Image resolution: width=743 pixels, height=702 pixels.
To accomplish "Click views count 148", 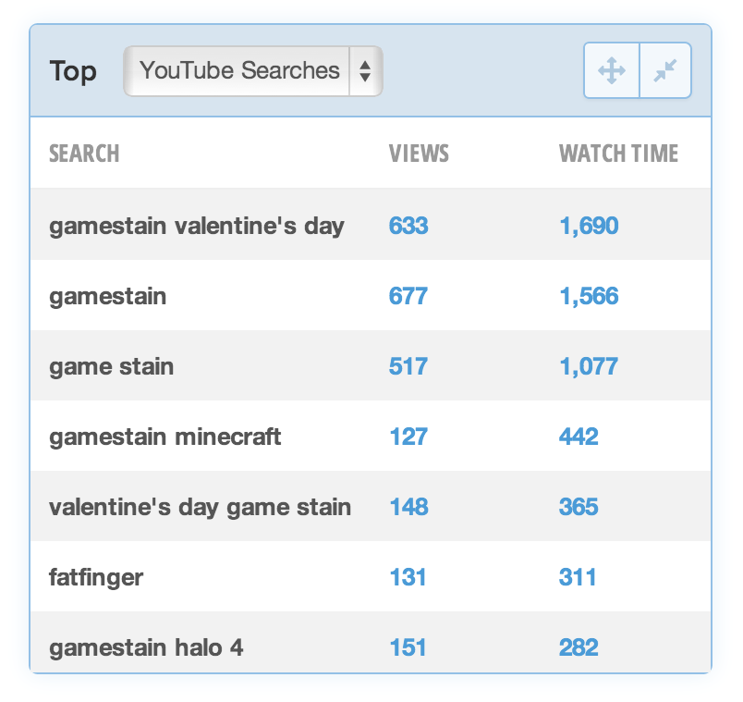I will click(x=409, y=507).
